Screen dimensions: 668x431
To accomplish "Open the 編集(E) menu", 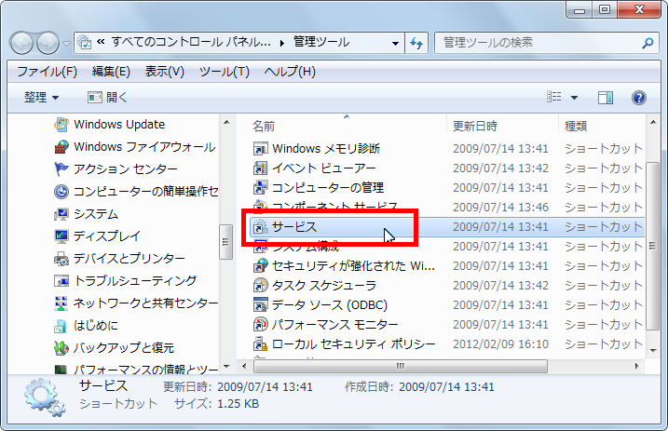I will tap(111, 72).
